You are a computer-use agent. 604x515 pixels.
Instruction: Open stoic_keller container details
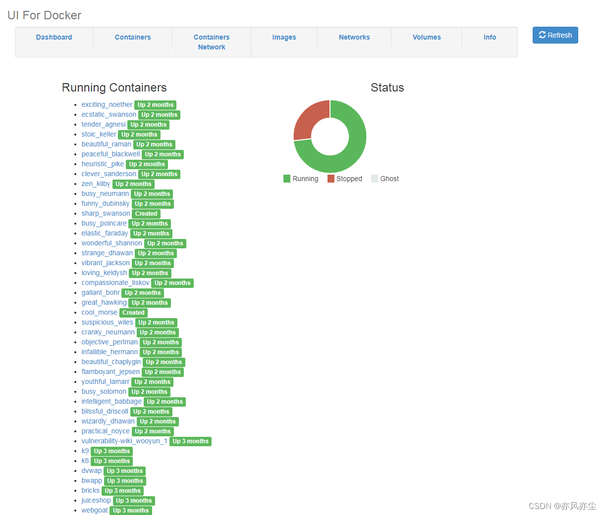point(99,134)
